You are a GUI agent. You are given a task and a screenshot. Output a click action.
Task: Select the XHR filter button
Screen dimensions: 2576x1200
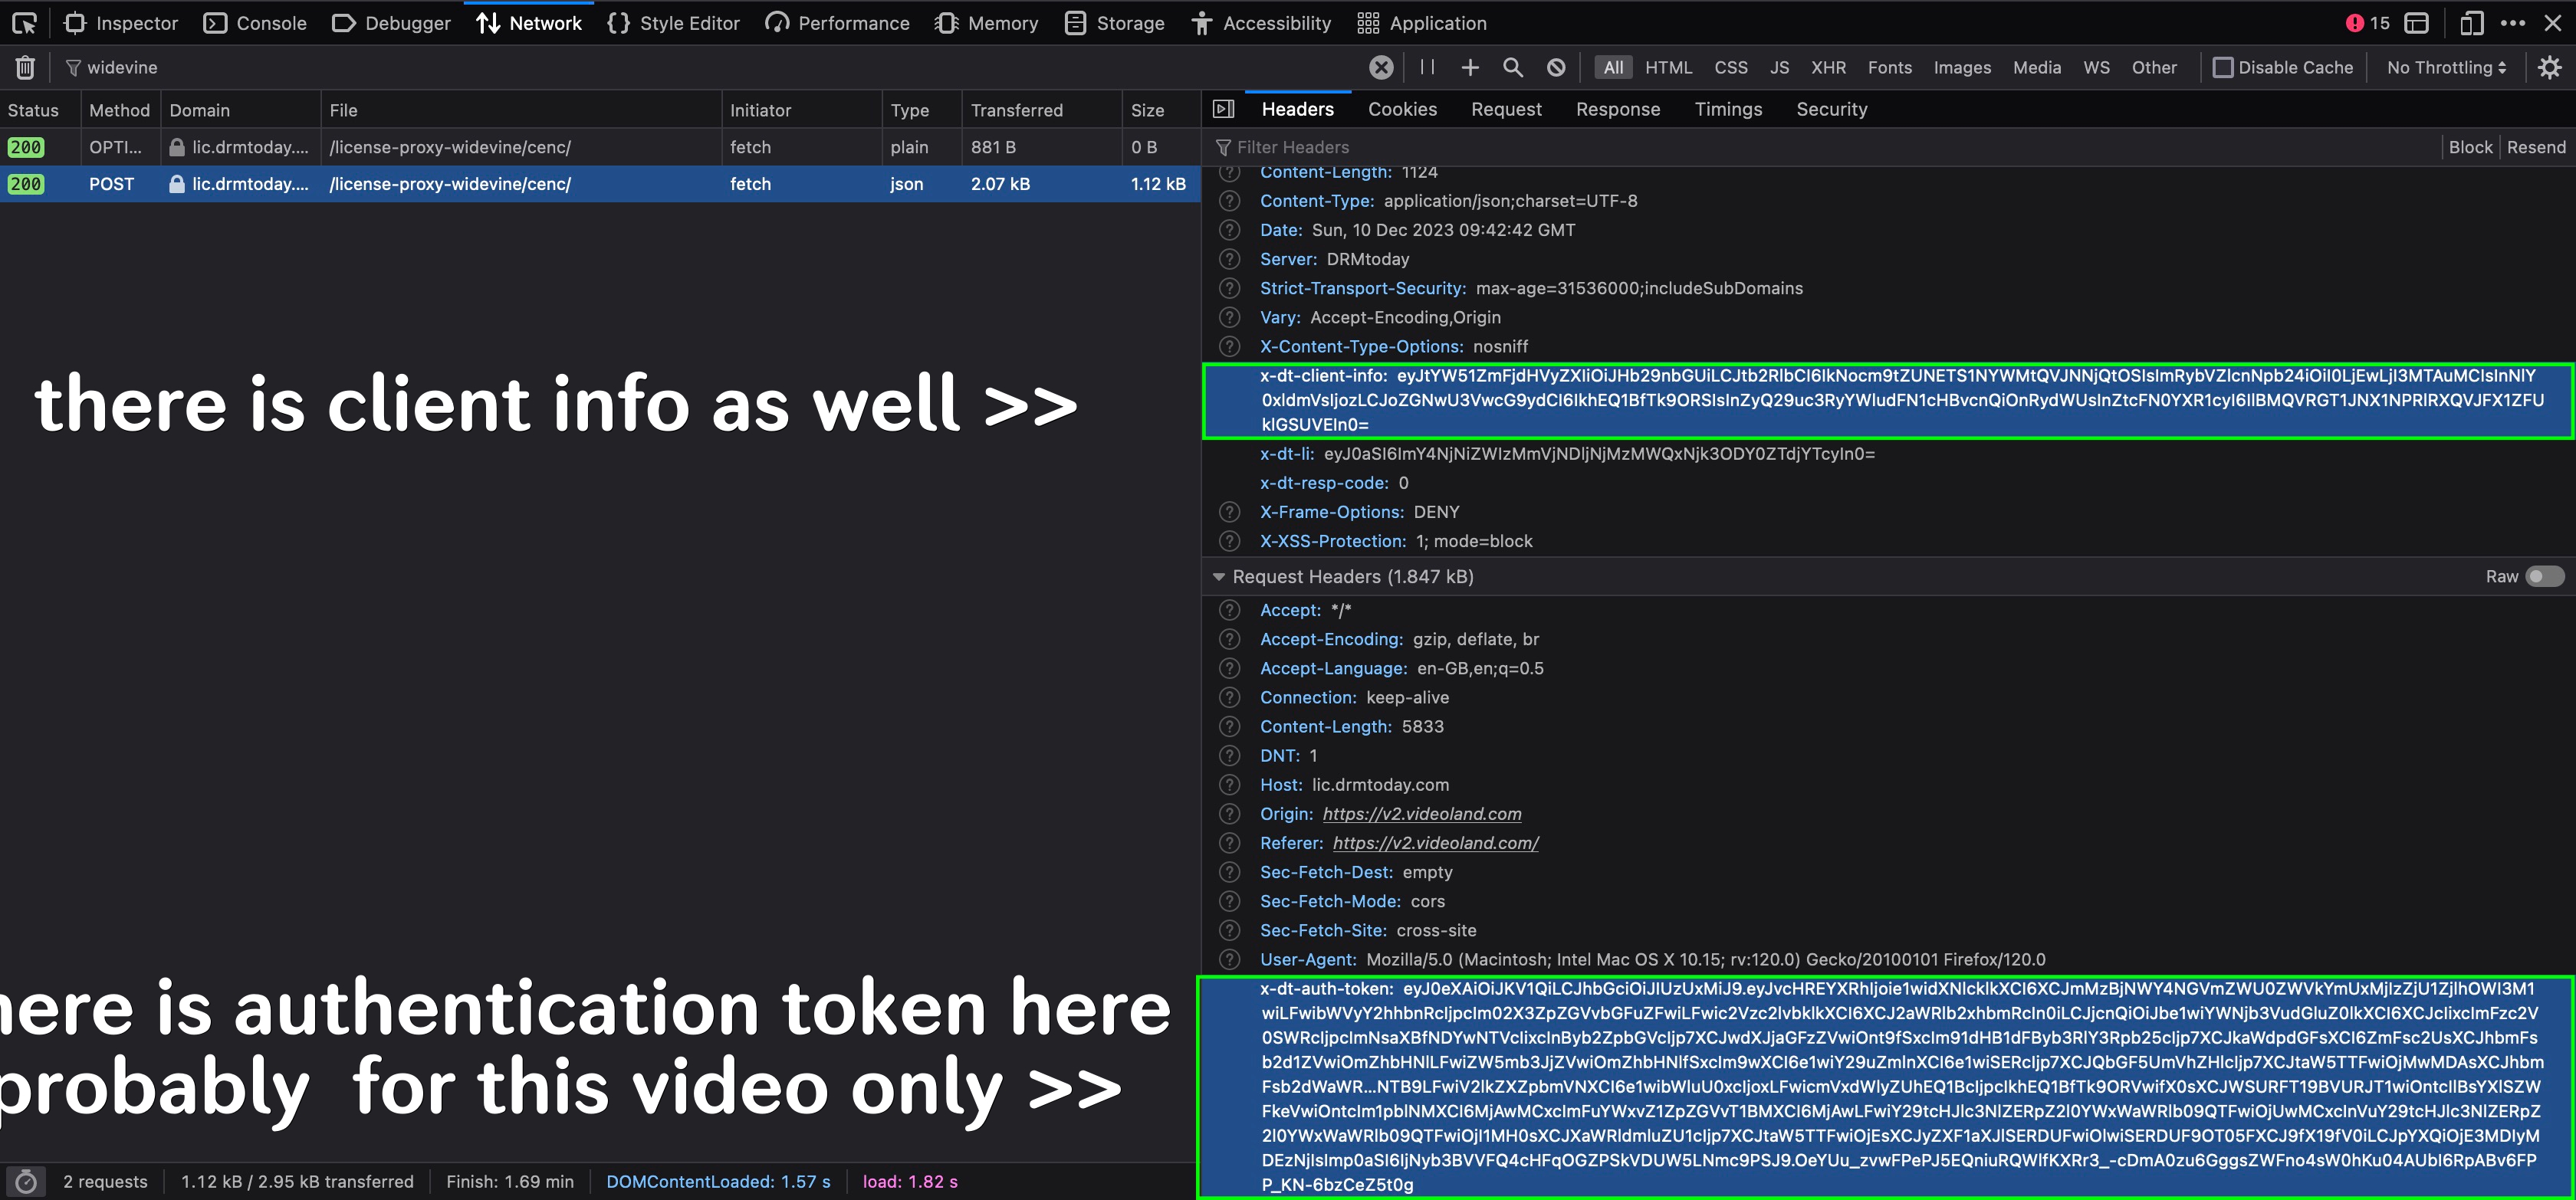(x=1828, y=67)
